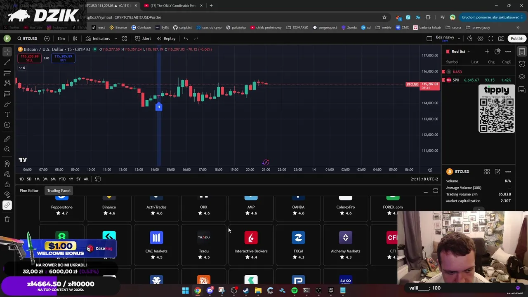Activate the zoom in tool
Viewport: 528px width, 297px height.
point(7,149)
